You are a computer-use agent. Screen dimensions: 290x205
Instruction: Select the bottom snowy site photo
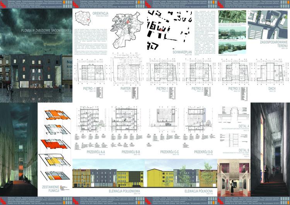click(232, 48)
